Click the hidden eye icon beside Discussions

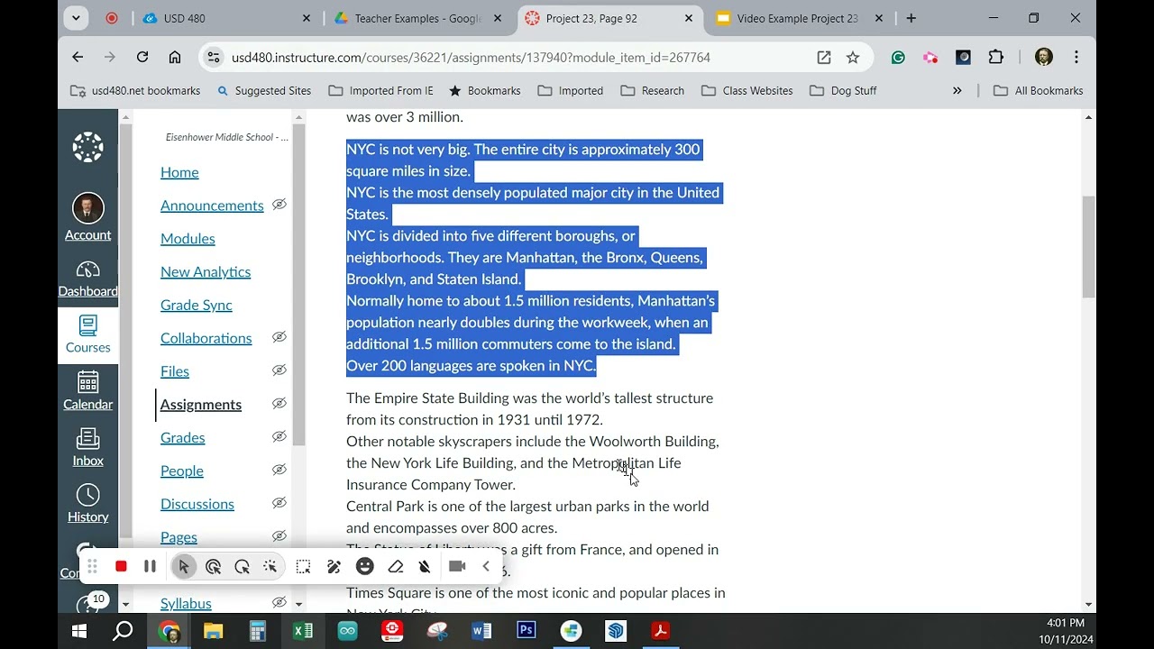279,503
